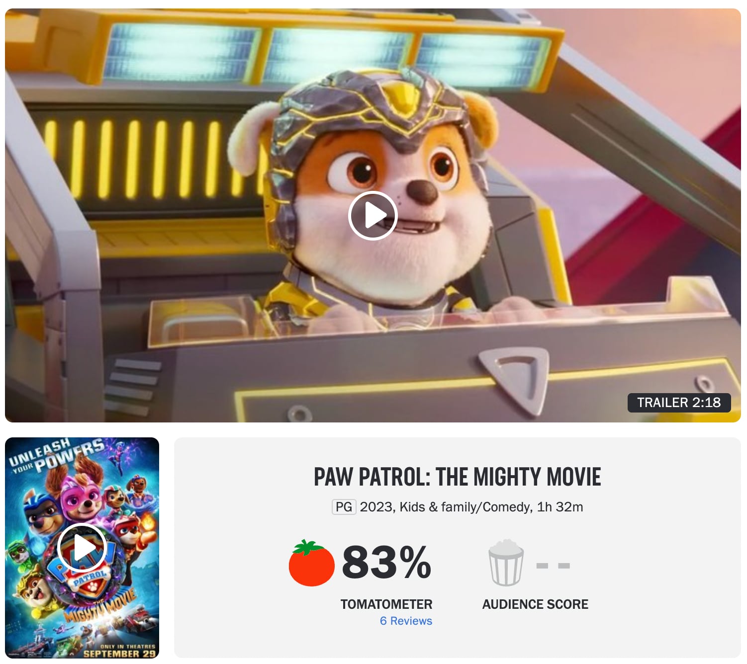The image size is (747, 664).
Task: Click the AUDIENCE SCORE label
Action: pos(535,604)
